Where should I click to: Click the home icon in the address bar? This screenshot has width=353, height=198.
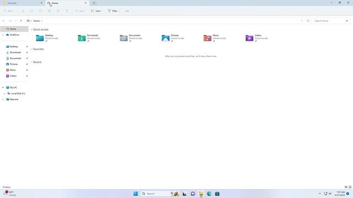tap(28, 21)
